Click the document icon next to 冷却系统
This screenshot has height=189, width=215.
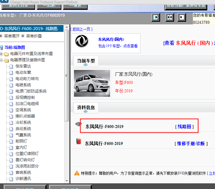[x=11, y=123]
